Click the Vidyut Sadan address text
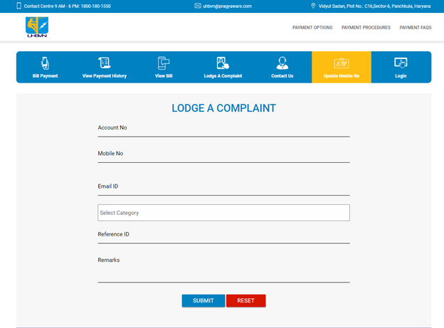This screenshot has width=444, height=328. tap(374, 6)
